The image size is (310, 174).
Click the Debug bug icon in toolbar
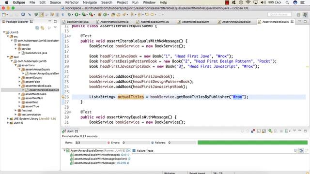coord(69,14)
